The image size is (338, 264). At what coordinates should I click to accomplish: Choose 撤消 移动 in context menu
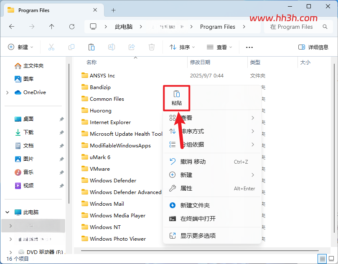point(212,162)
